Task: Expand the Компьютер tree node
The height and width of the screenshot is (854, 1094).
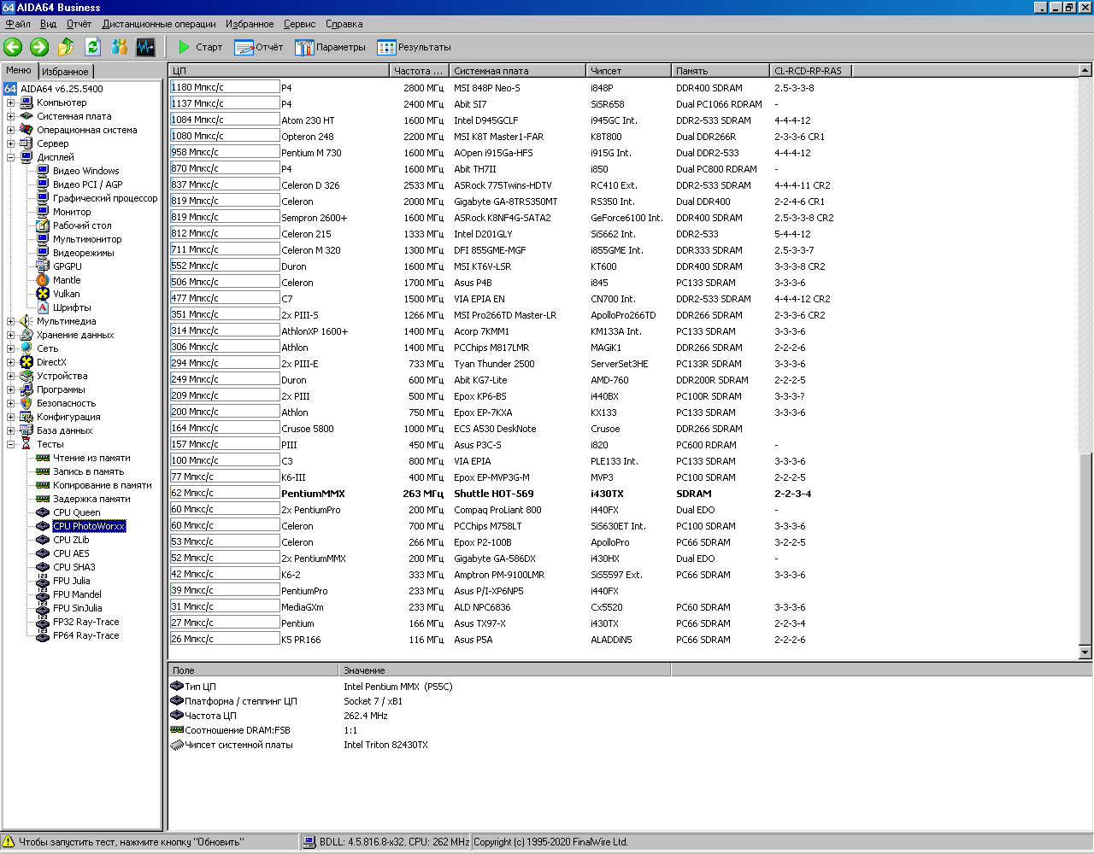Action: (11, 102)
